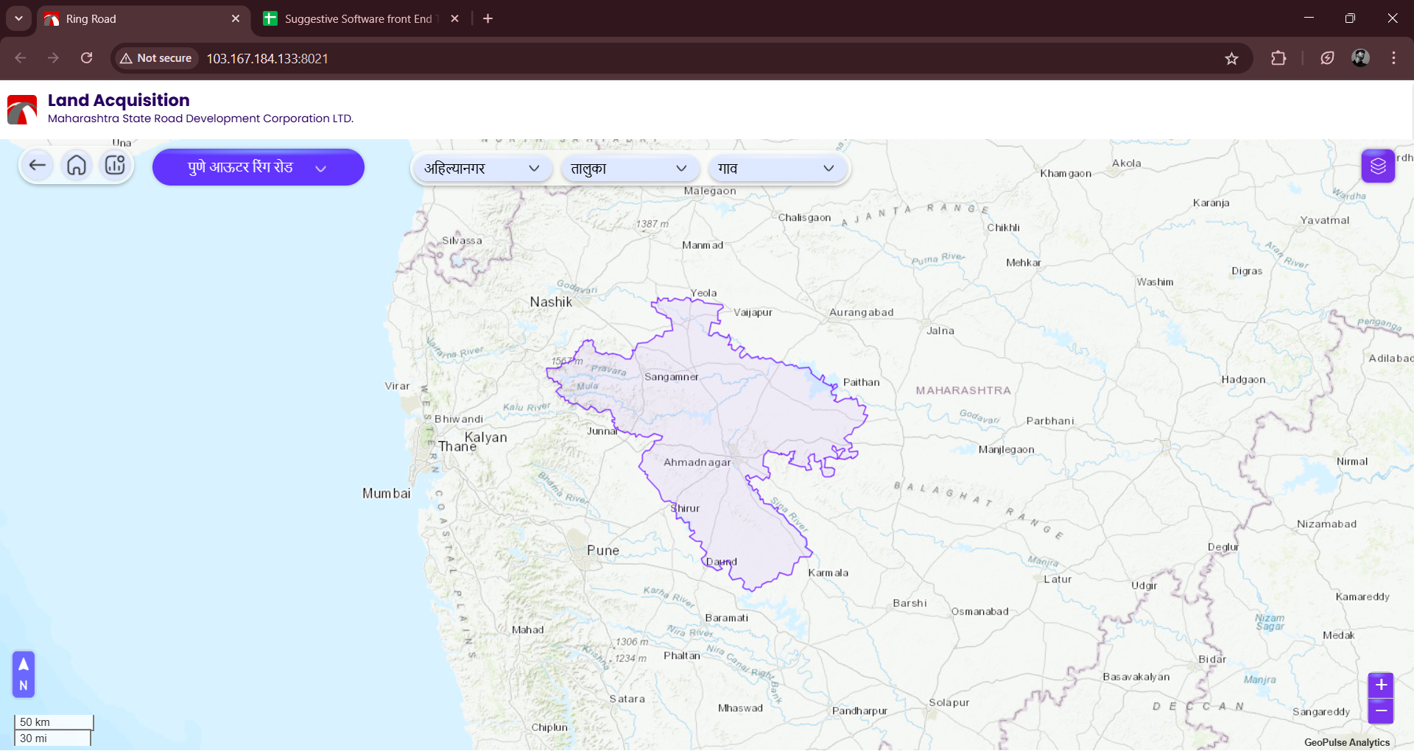
Task: Click the back arrow map button
Action: pyautogui.click(x=38, y=166)
